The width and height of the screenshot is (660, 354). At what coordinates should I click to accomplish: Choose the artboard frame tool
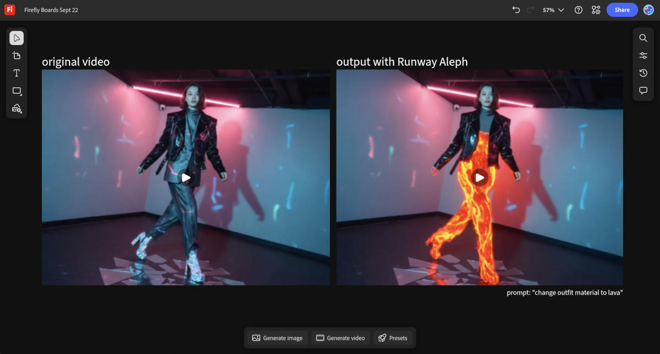(16, 55)
